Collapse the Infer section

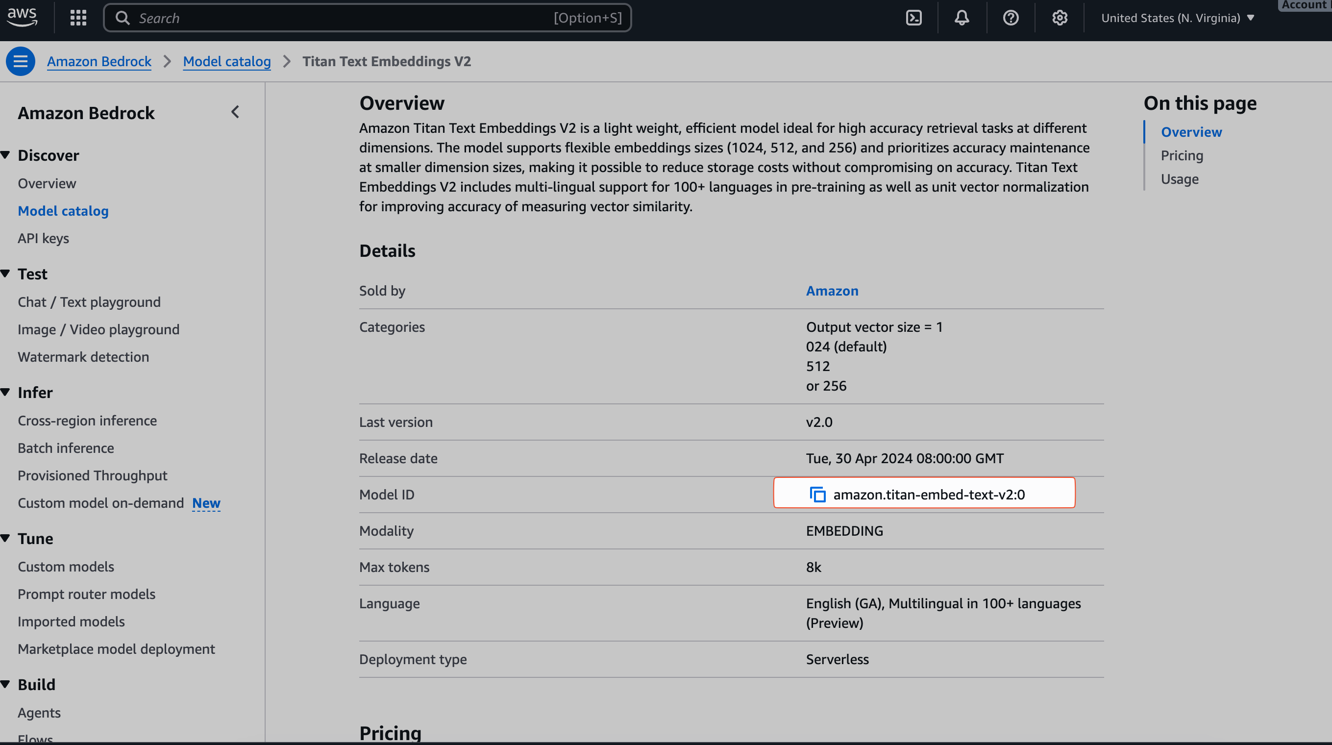(x=7, y=392)
